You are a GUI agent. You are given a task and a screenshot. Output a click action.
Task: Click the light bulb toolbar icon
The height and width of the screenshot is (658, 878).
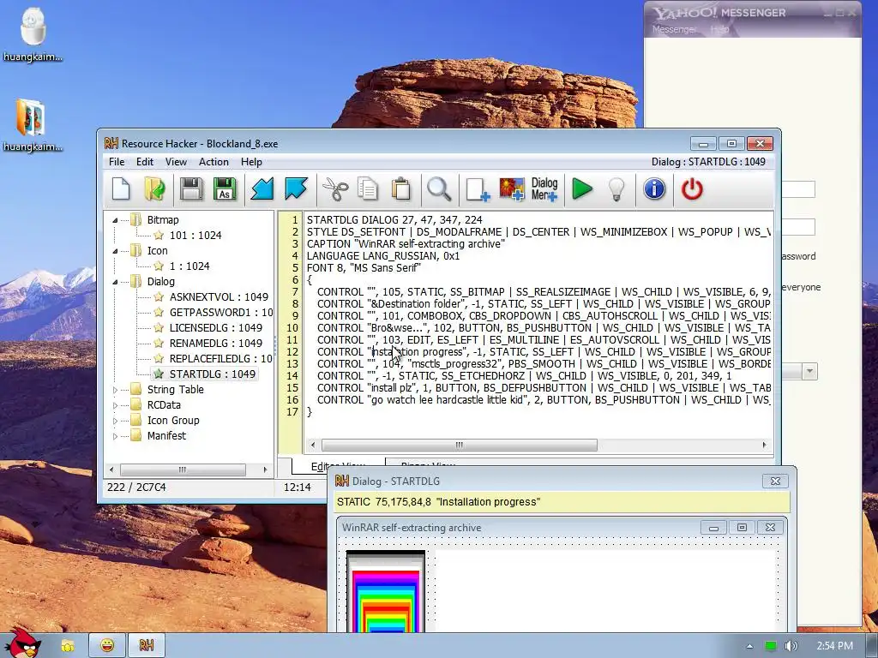click(616, 189)
